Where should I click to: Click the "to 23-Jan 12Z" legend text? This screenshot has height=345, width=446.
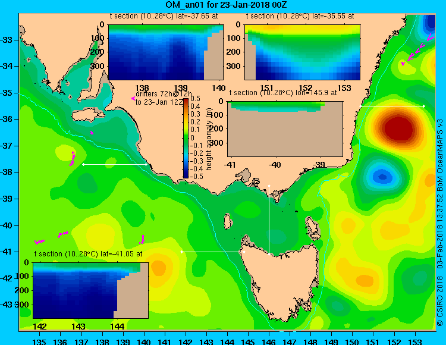pyautogui.click(x=159, y=102)
